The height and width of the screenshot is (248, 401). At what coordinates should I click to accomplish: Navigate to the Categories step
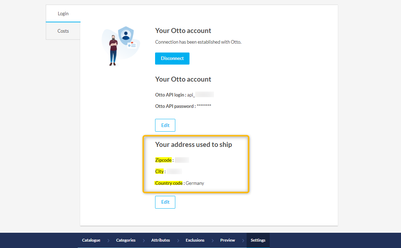click(x=126, y=240)
